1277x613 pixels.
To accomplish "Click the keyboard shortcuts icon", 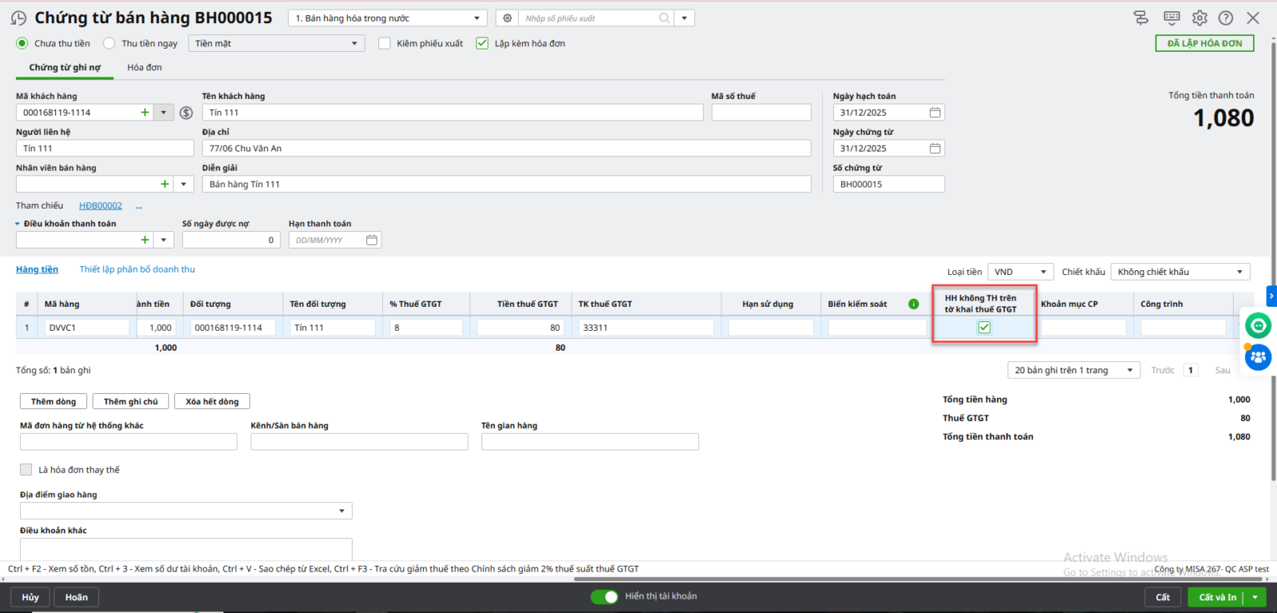I will click(1172, 18).
